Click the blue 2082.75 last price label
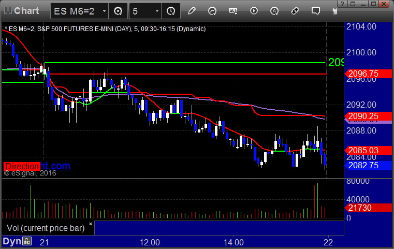The width and height of the screenshot is (394, 249). (x=368, y=165)
